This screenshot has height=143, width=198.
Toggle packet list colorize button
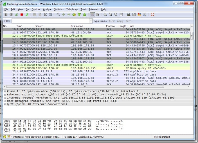coord(92,15)
